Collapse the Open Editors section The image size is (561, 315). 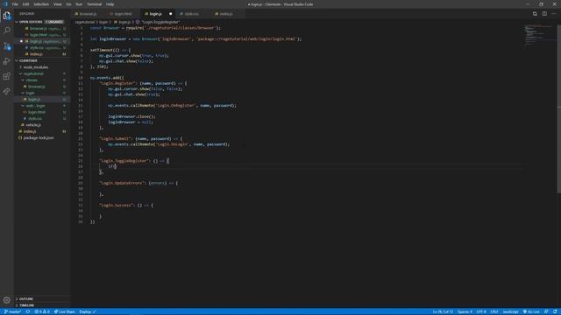(x=30, y=22)
